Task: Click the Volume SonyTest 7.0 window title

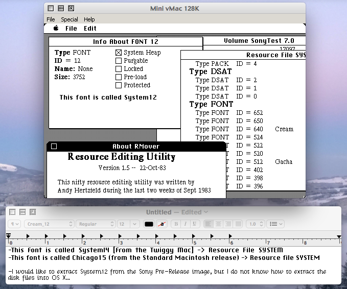Action: pyautogui.click(x=259, y=41)
